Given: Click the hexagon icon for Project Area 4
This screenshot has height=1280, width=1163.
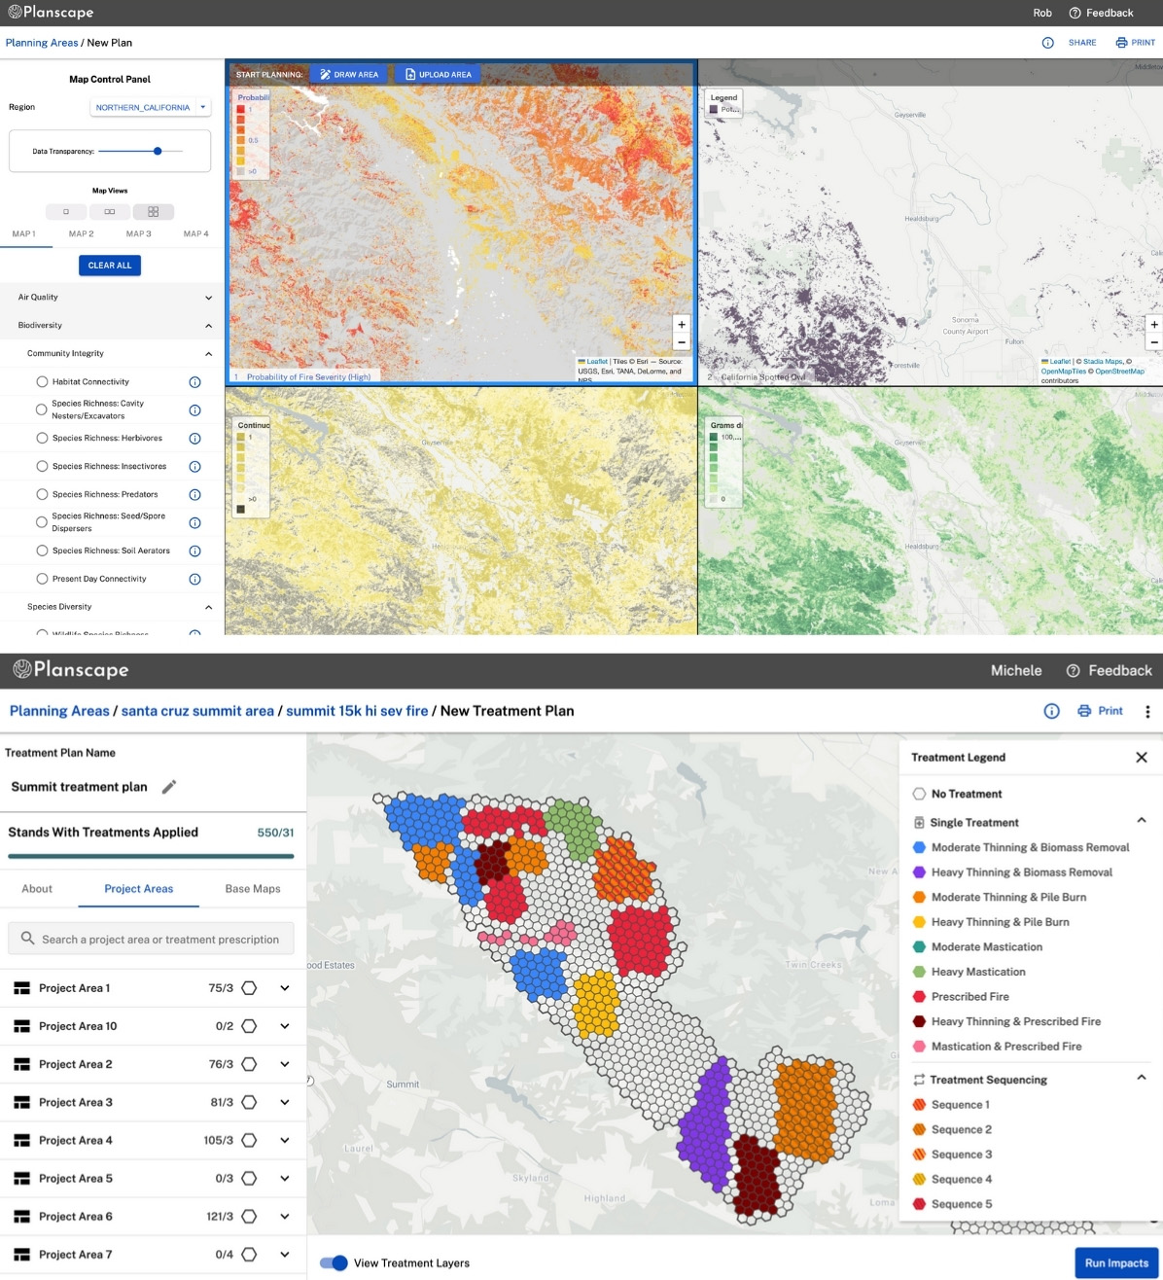Looking at the screenshot, I should (x=249, y=1140).
